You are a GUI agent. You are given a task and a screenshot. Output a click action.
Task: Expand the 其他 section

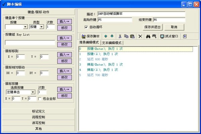pyautogui.click(x=39, y=129)
